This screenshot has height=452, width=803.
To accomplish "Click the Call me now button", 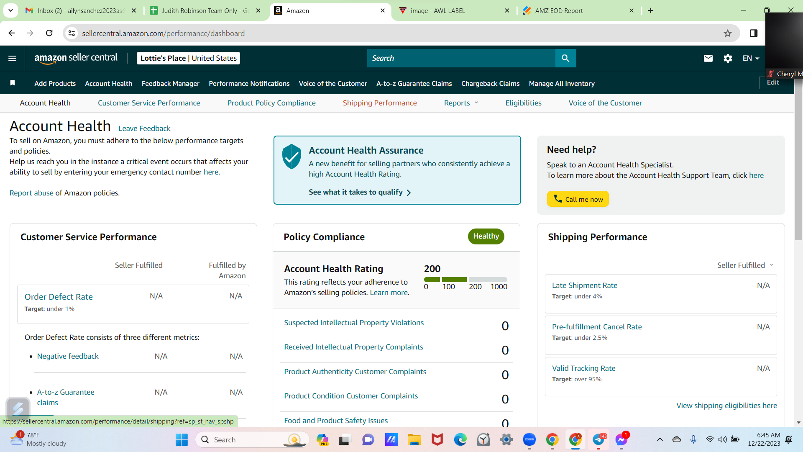I will pyautogui.click(x=578, y=199).
